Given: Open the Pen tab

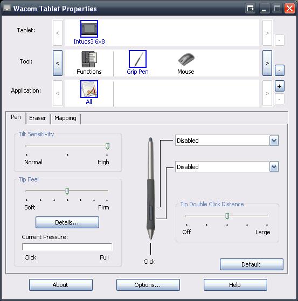Looking at the screenshot, I should point(16,117).
